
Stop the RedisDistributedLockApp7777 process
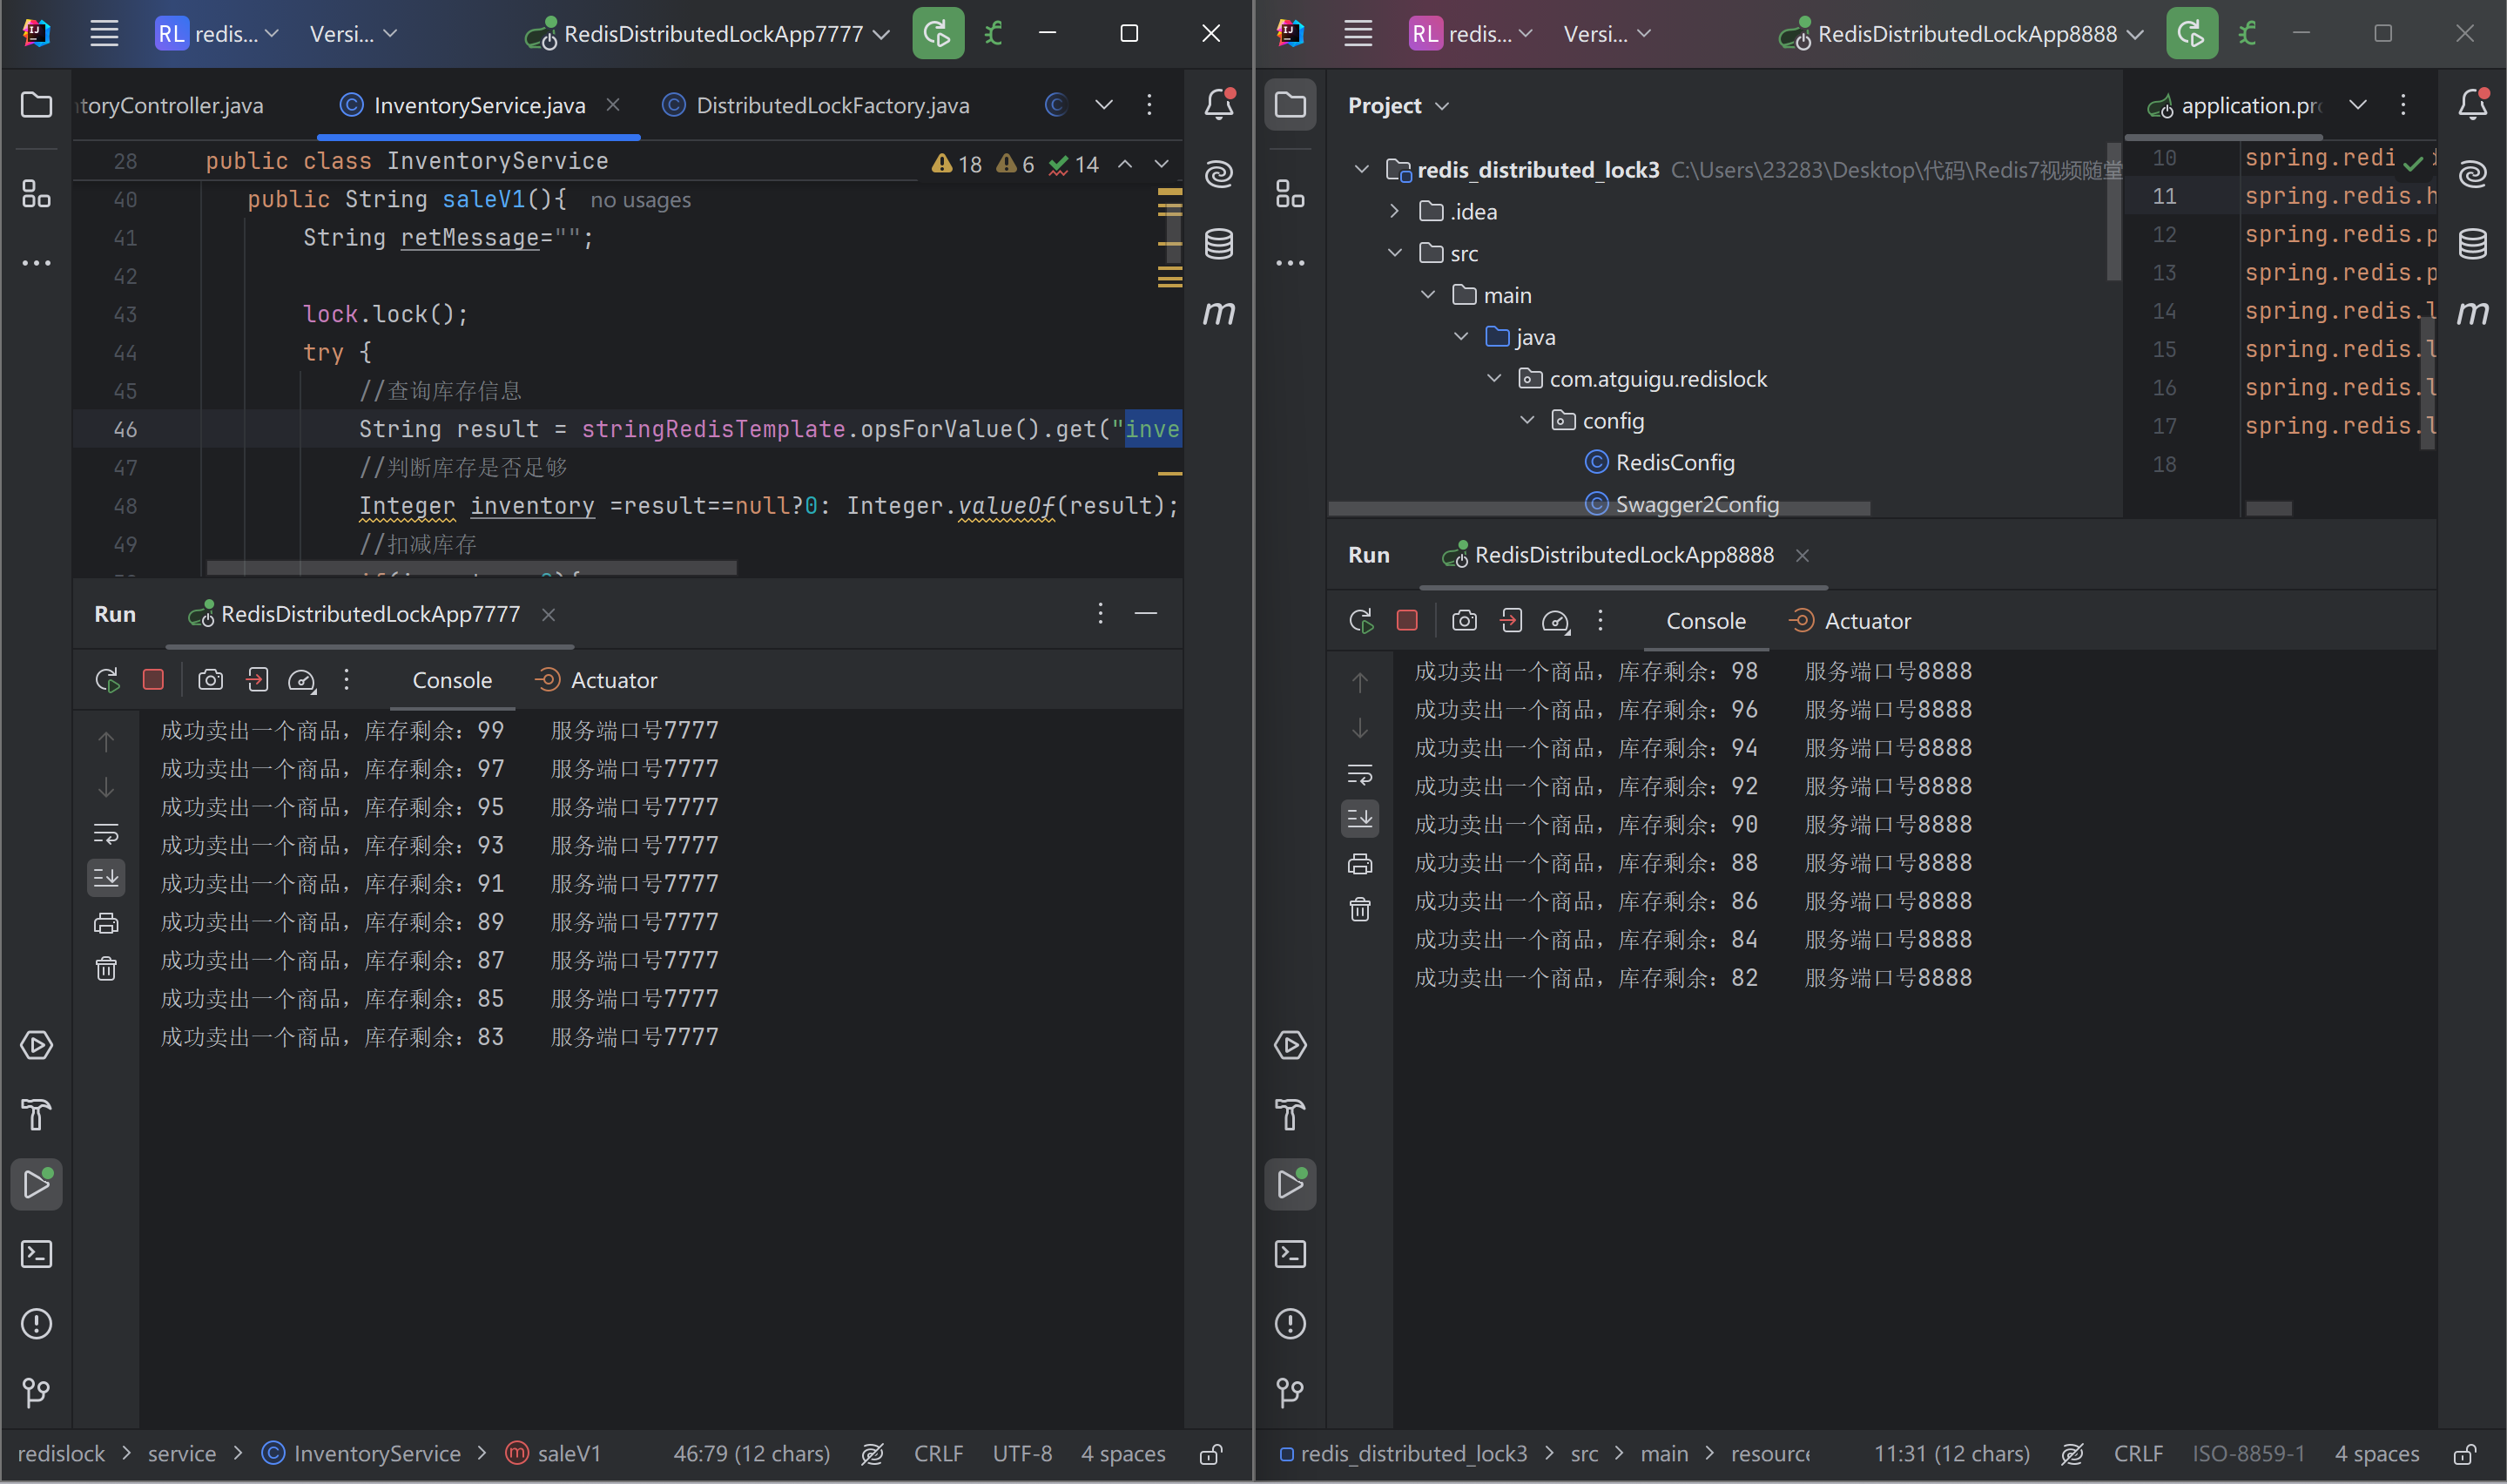coord(153,680)
